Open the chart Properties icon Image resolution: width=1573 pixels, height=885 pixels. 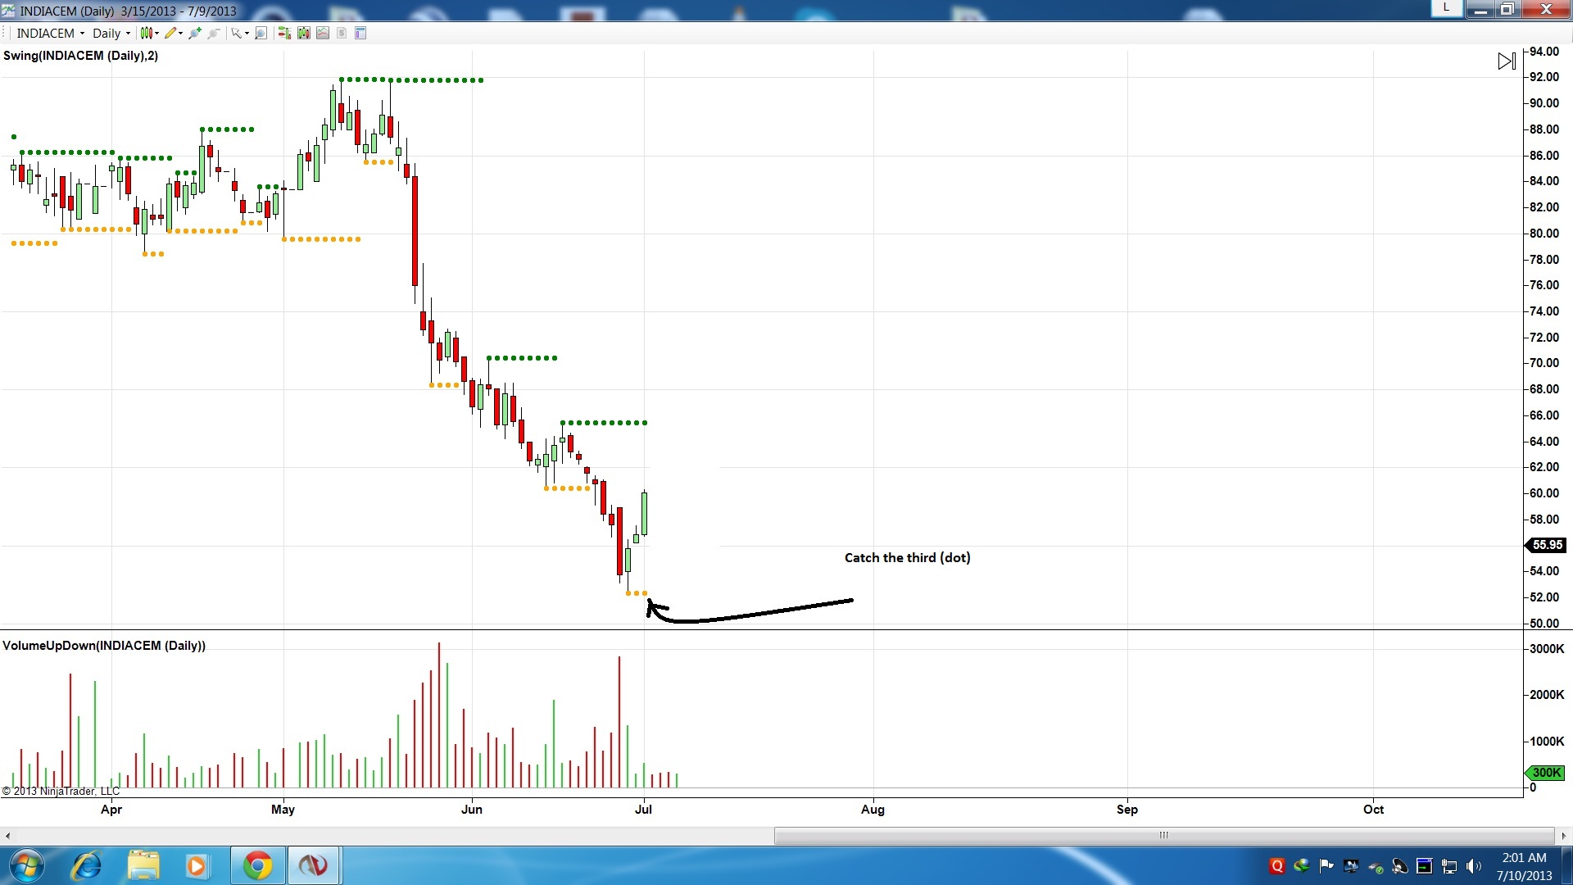[x=303, y=34]
